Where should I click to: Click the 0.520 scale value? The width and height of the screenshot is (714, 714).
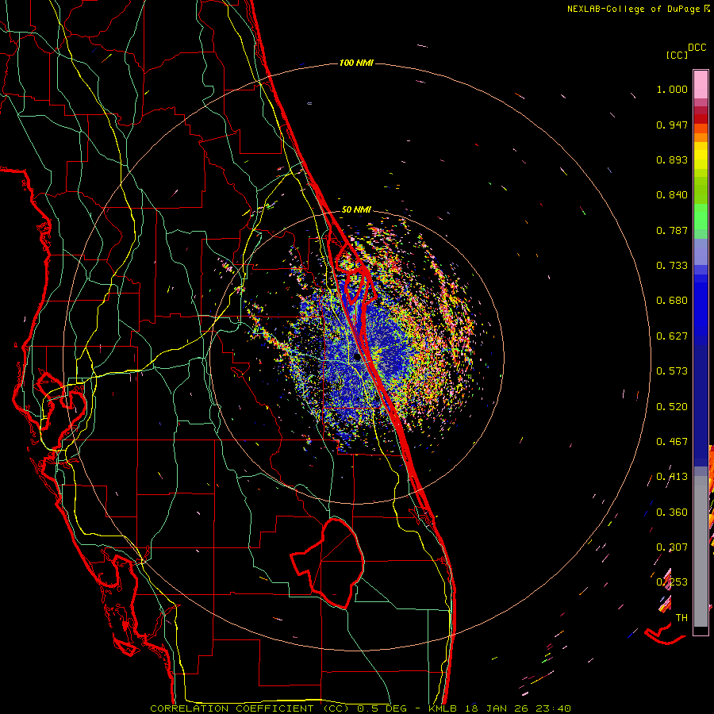[672, 407]
